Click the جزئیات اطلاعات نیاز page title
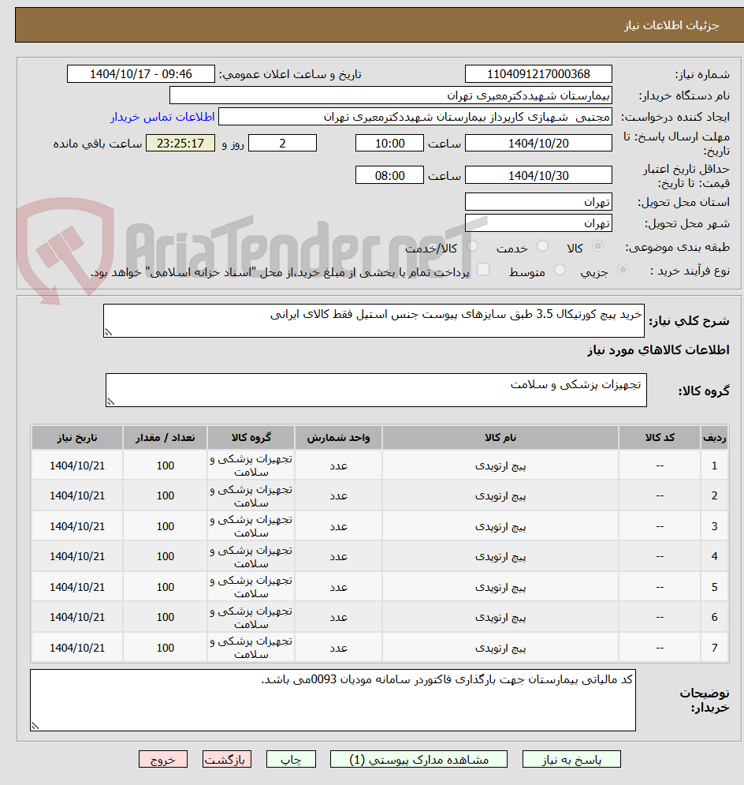744x785 pixels. click(671, 25)
